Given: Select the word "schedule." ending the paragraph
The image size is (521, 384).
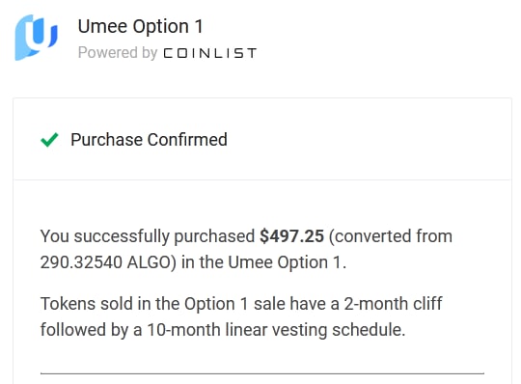Looking at the screenshot, I should (369, 330).
